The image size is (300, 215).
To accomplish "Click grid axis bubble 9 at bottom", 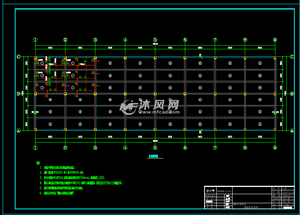I will tap(275, 148).
